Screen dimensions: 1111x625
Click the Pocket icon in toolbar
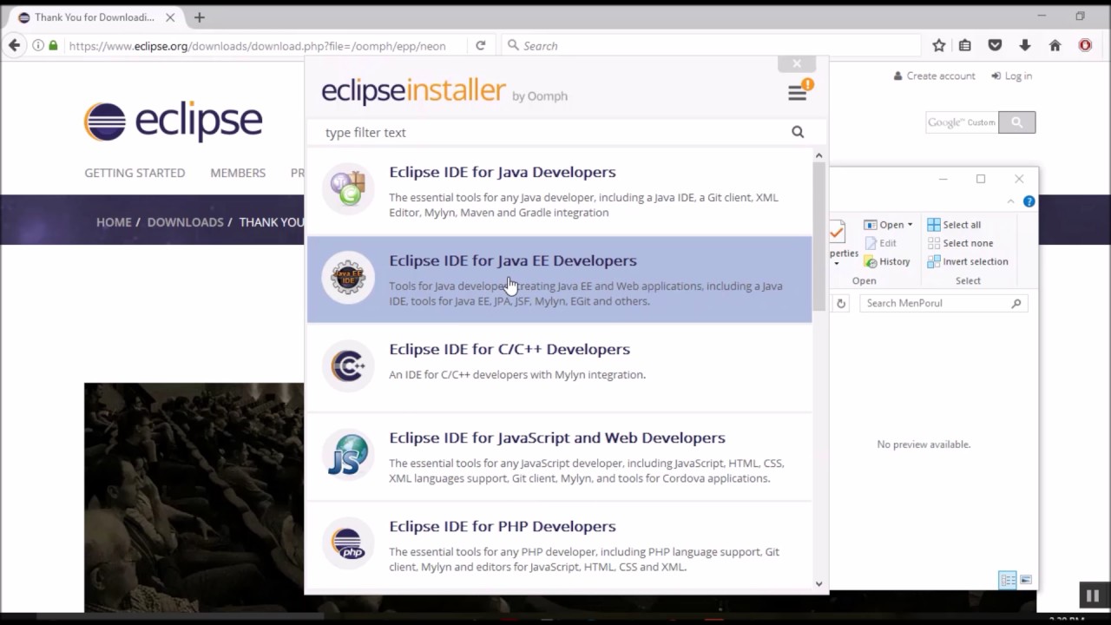click(x=995, y=45)
